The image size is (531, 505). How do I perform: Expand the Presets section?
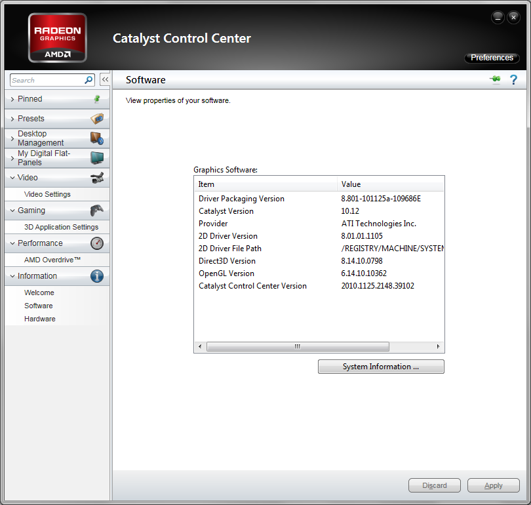[x=12, y=119]
